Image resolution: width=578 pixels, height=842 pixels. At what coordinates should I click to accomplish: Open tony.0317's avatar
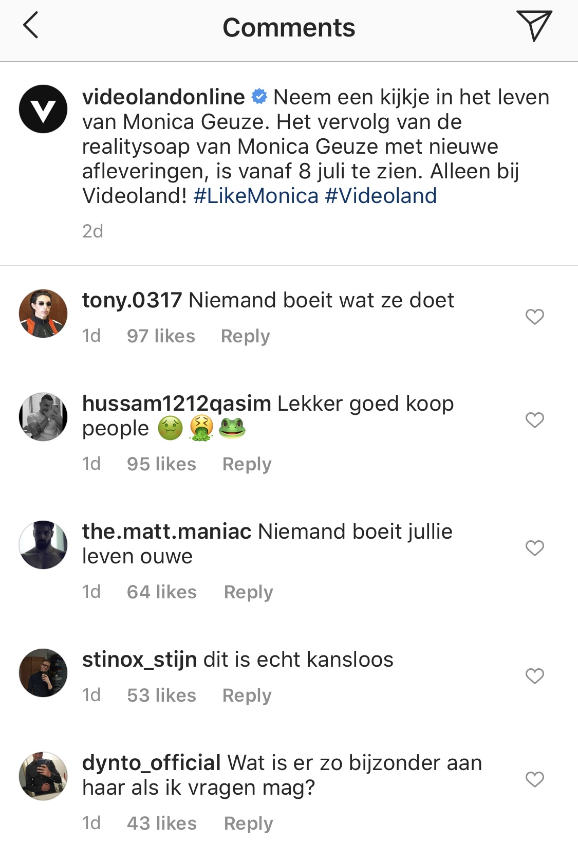[43, 313]
